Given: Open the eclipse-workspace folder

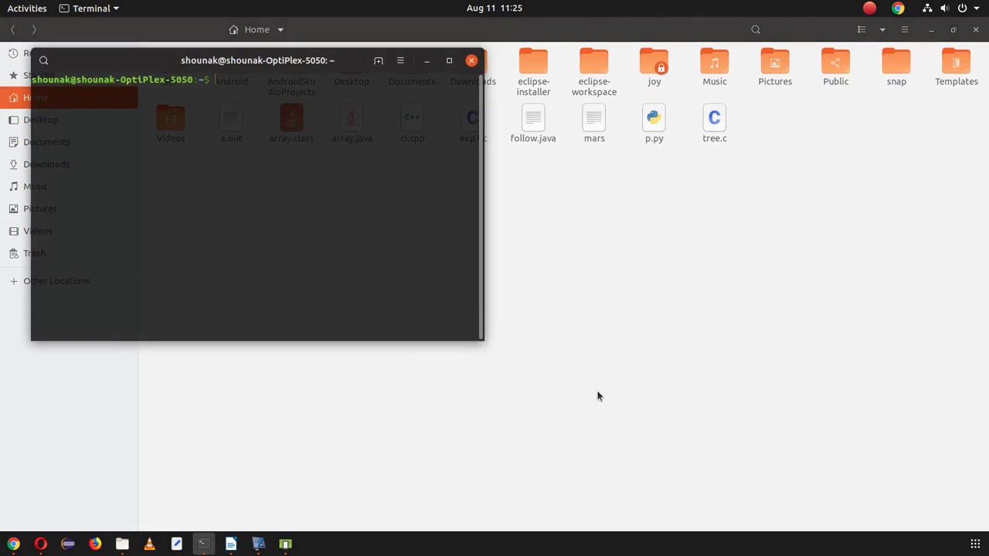Looking at the screenshot, I should (594, 72).
